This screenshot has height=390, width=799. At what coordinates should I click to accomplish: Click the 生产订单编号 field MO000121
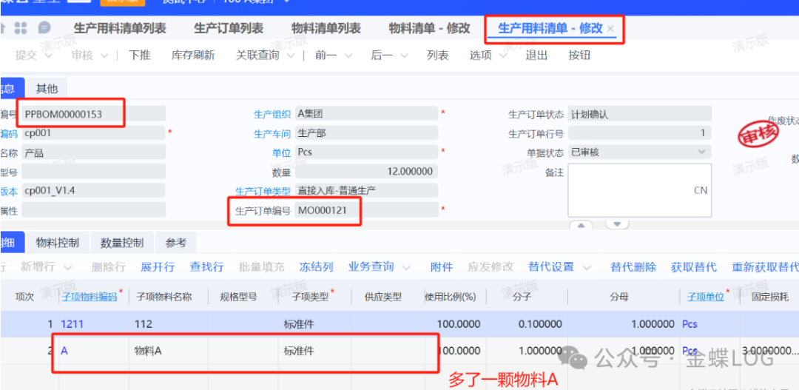coord(329,211)
